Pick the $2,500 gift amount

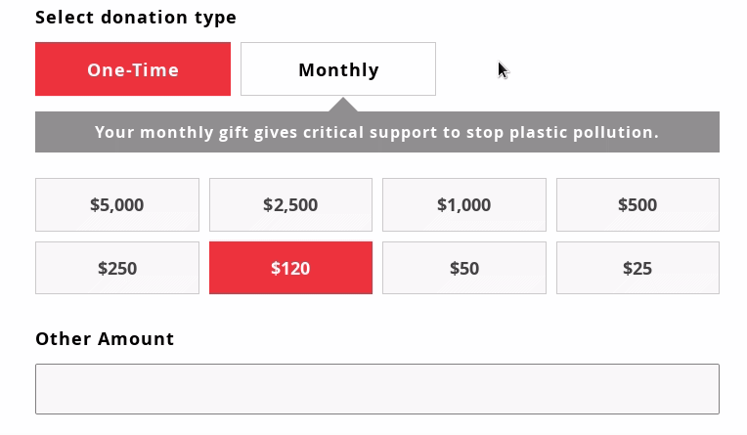coord(290,205)
